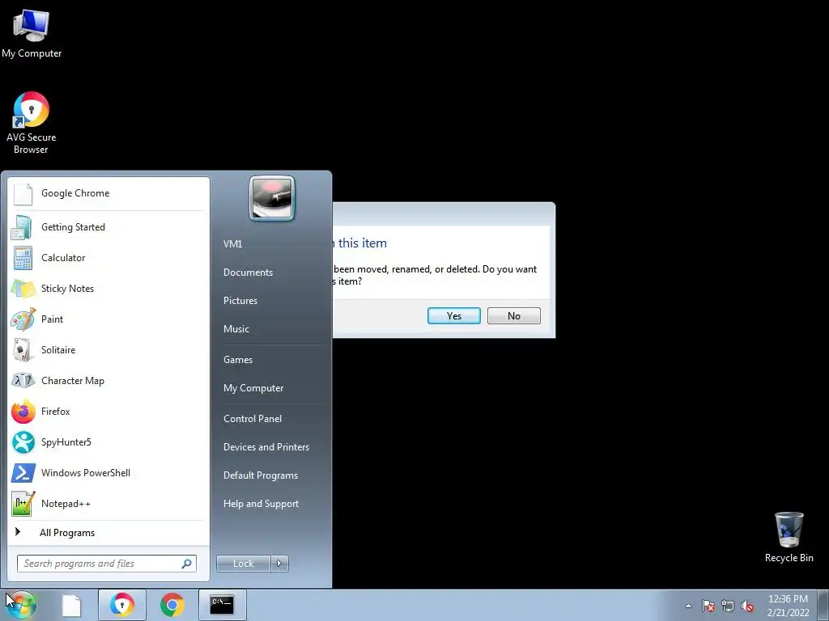The width and height of the screenshot is (829, 621).
Task: Click No in the dialog
Action: coord(514,316)
